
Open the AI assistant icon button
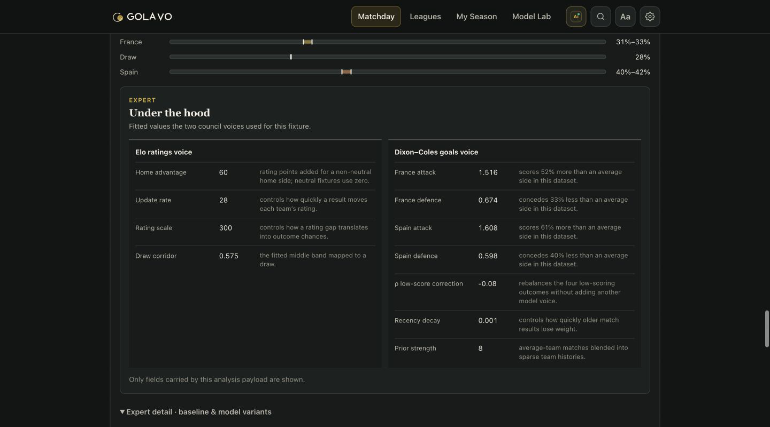click(x=576, y=17)
